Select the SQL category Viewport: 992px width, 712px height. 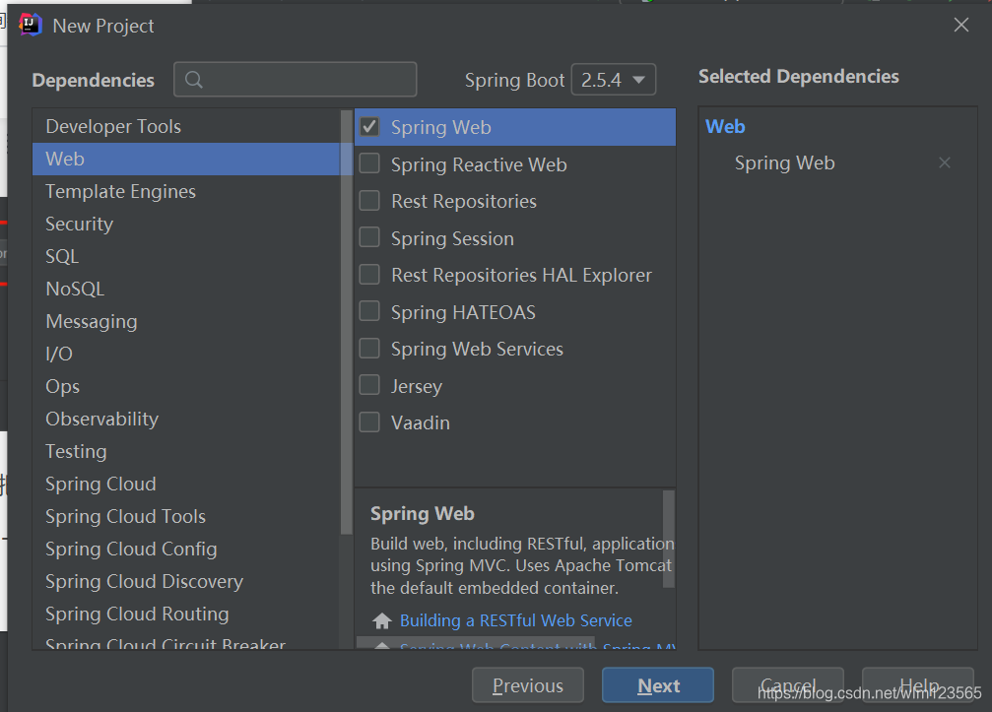[186, 256]
